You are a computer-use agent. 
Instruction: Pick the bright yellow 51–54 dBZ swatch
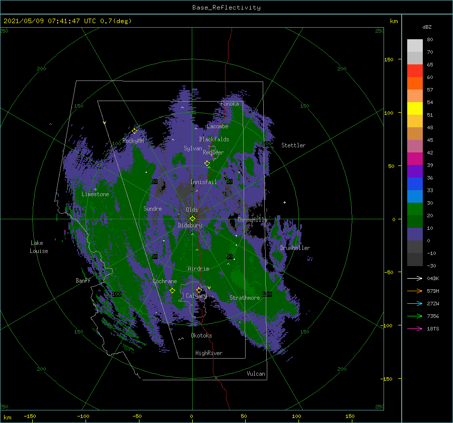coord(415,108)
